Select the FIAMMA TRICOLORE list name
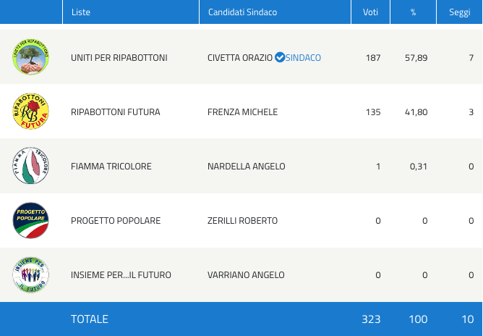The height and width of the screenshot is (336, 483). [111, 167]
